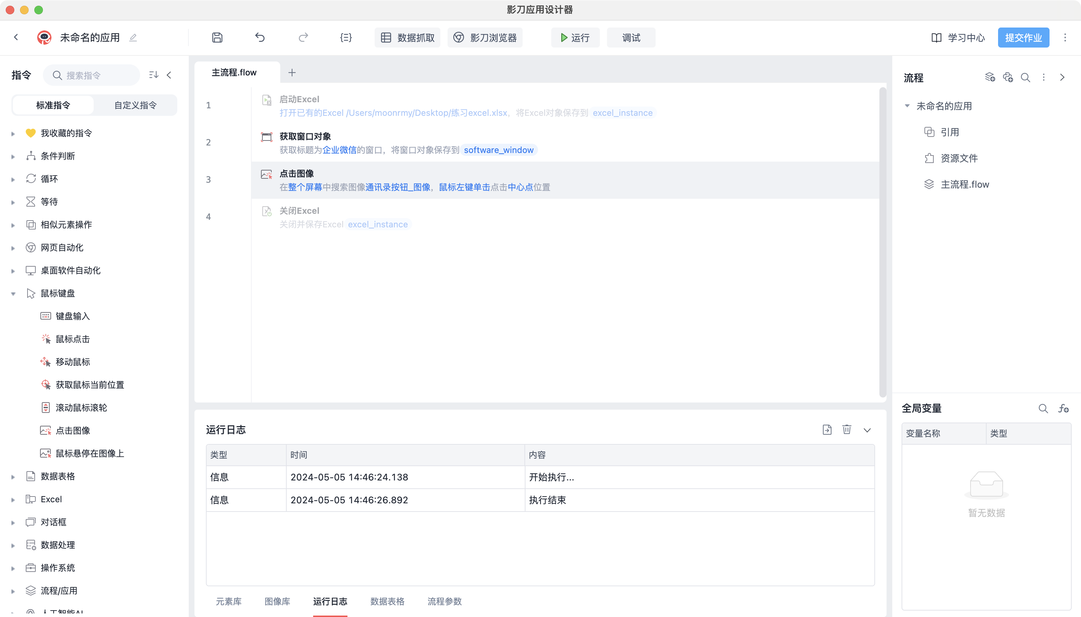The width and height of the screenshot is (1081, 617).
Task: Edit the app name with pencil icon
Action: tap(133, 38)
